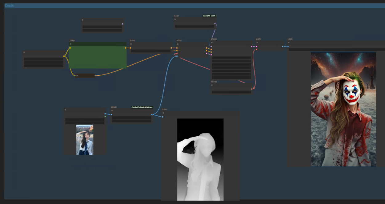Click the green output port on image loader node
Viewport: 385px width, 204px height.
[x=105, y=117]
